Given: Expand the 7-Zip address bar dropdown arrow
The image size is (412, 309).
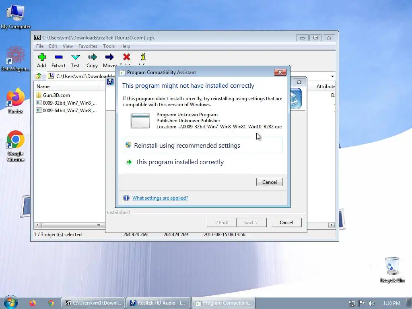Looking at the screenshot, I should point(332,76).
